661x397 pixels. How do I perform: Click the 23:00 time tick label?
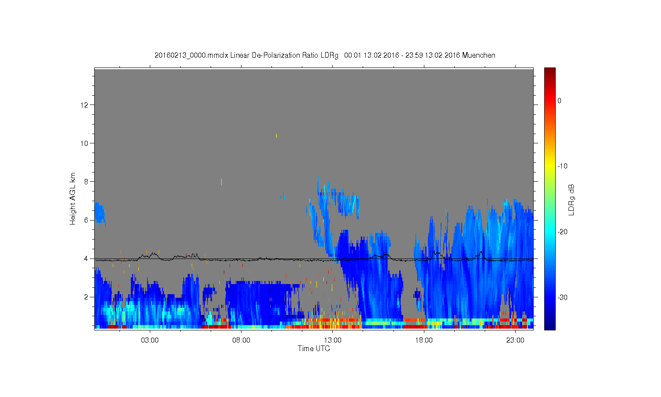pos(515,341)
